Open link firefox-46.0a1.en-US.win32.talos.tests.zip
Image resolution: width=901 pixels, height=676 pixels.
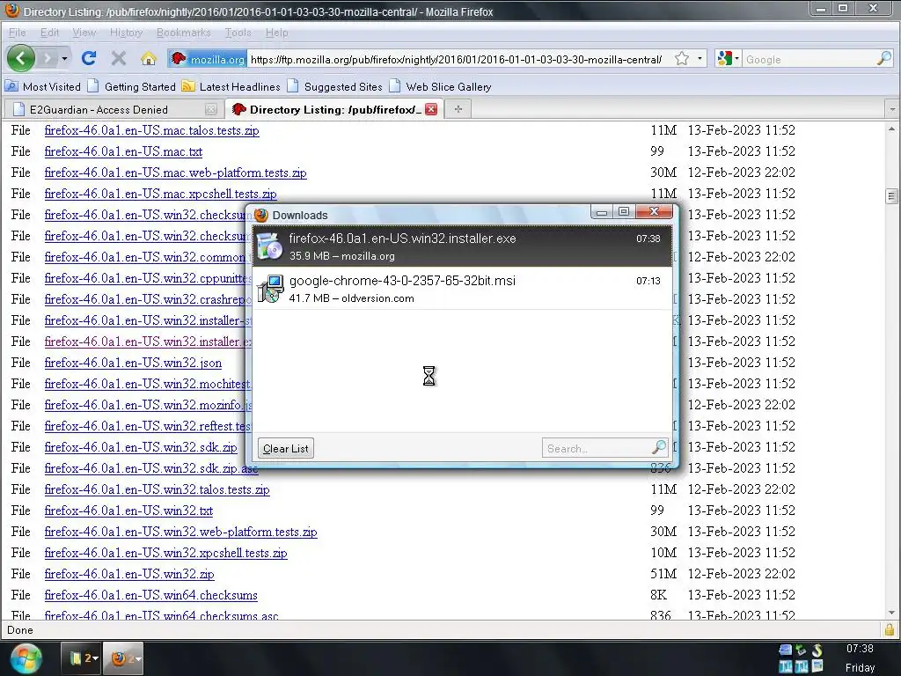coord(157,489)
